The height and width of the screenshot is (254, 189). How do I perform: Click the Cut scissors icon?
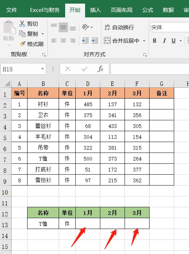(22, 24)
